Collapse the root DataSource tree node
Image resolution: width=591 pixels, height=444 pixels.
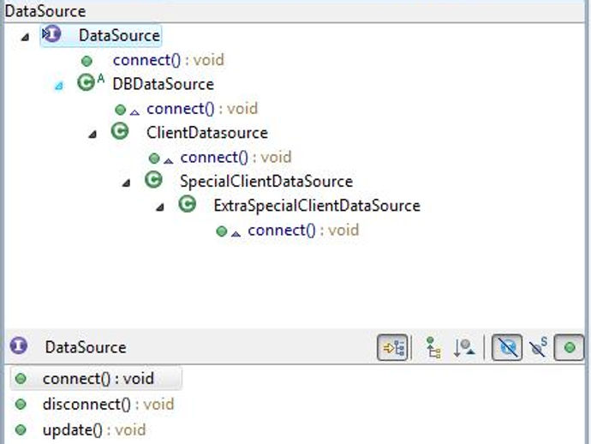[x=25, y=37]
